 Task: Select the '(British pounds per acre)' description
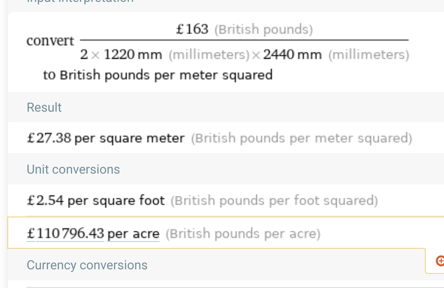click(x=243, y=234)
